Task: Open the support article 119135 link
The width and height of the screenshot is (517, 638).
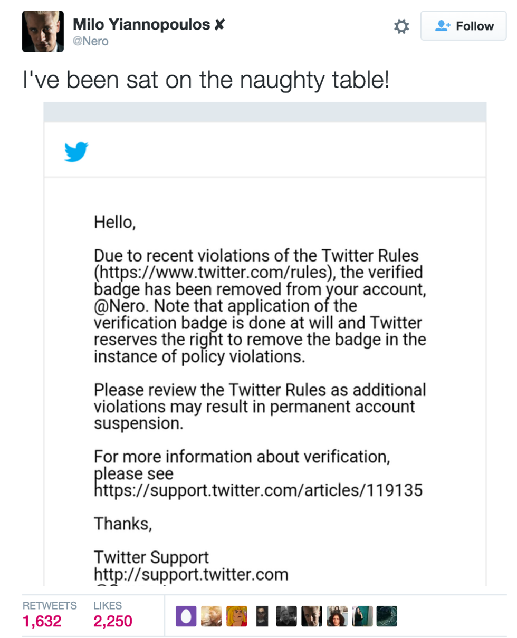Action: click(258, 491)
